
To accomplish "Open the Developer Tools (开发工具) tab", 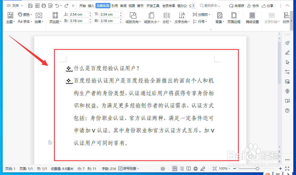I will point(153,6).
